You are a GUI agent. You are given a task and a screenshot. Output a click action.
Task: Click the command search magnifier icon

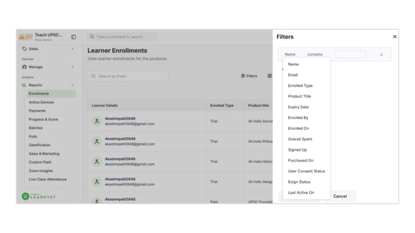(92, 37)
